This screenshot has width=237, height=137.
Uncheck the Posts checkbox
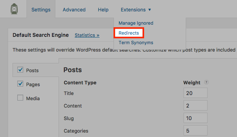[x=20, y=70]
